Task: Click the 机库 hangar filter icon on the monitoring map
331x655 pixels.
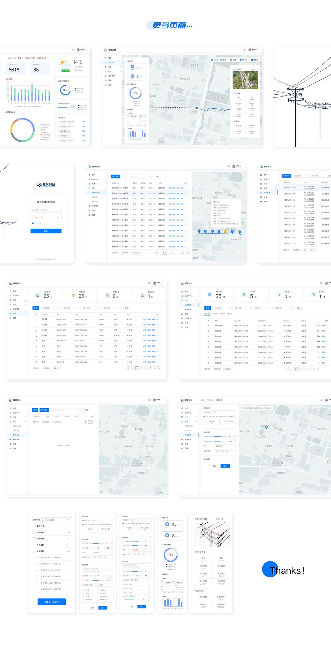Action: point(221,60)
